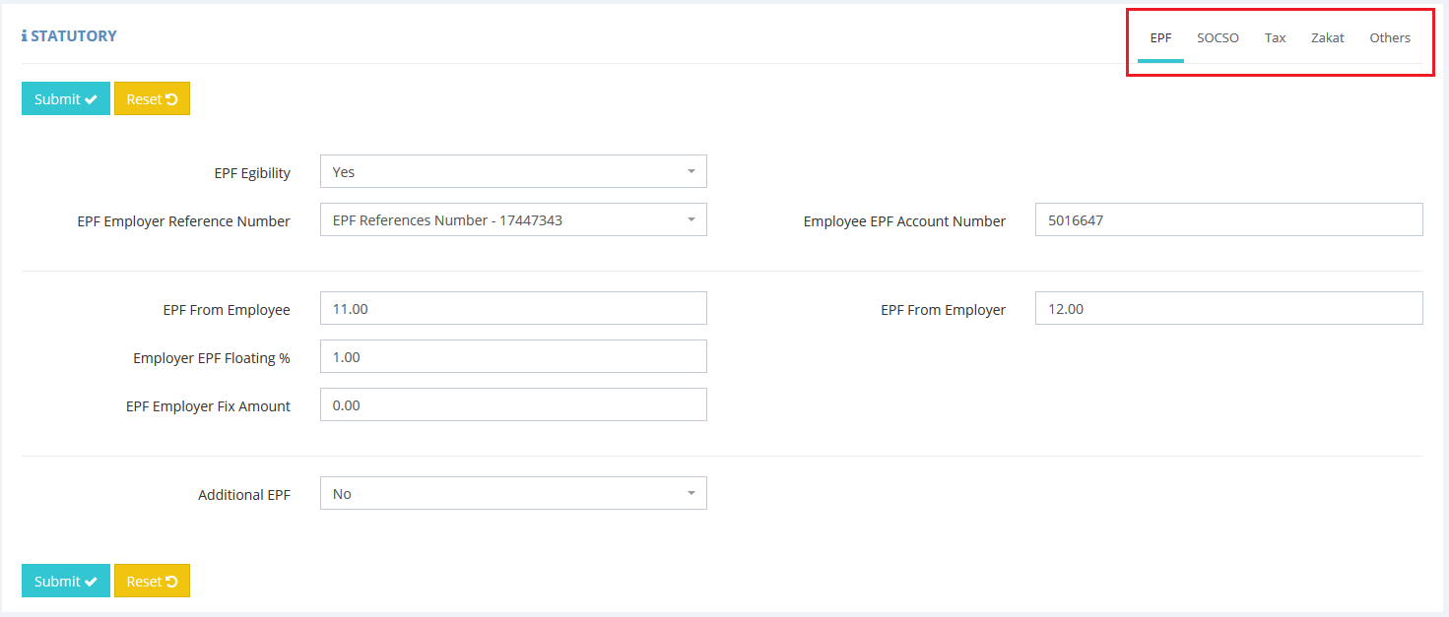Click the EPF From Employer input field

click(x=1228, y=309)
